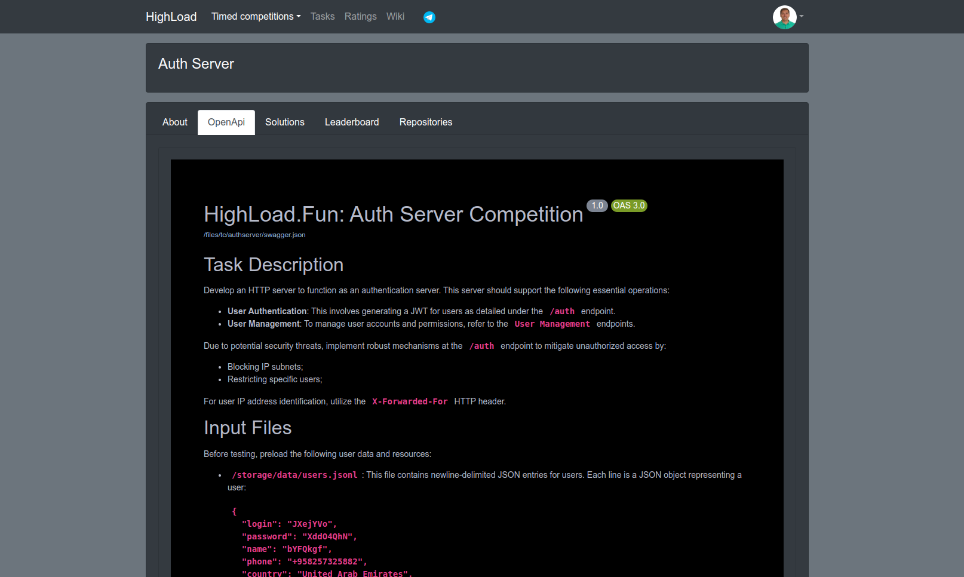Go to the HighLoad home logo

click(171, 17)
